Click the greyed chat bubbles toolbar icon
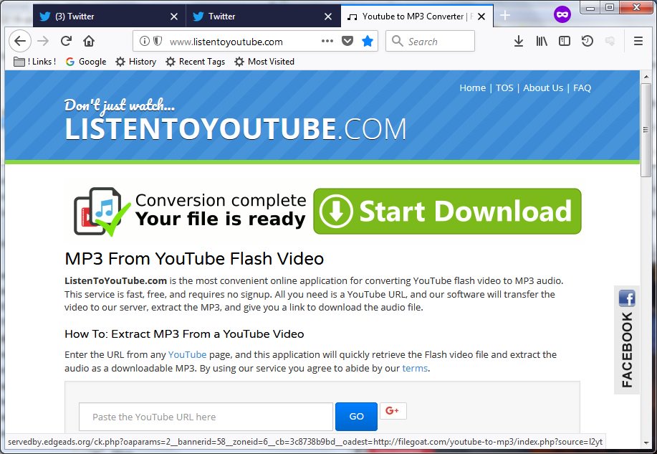Image resolution: width=657 pixels, height=454 pixels. click(610, 41)
